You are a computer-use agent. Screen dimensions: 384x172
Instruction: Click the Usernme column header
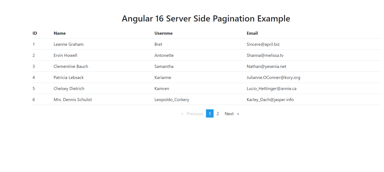tap(163, 33)
